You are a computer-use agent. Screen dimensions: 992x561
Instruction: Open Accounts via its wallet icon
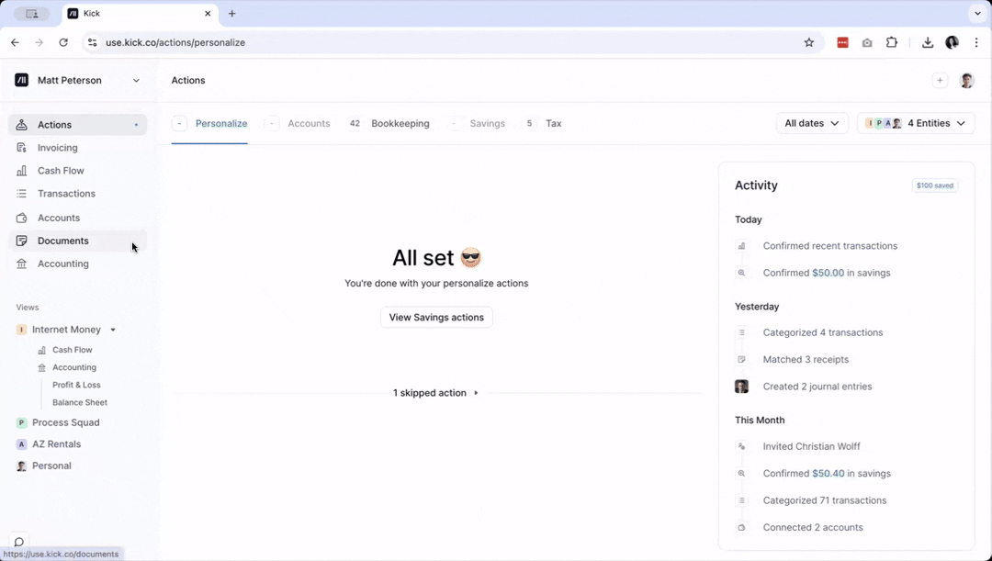pos(22,218)
